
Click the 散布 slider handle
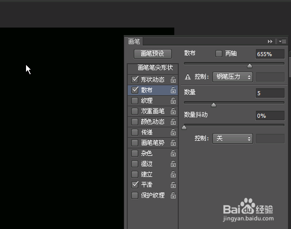(x=249, y=66)
